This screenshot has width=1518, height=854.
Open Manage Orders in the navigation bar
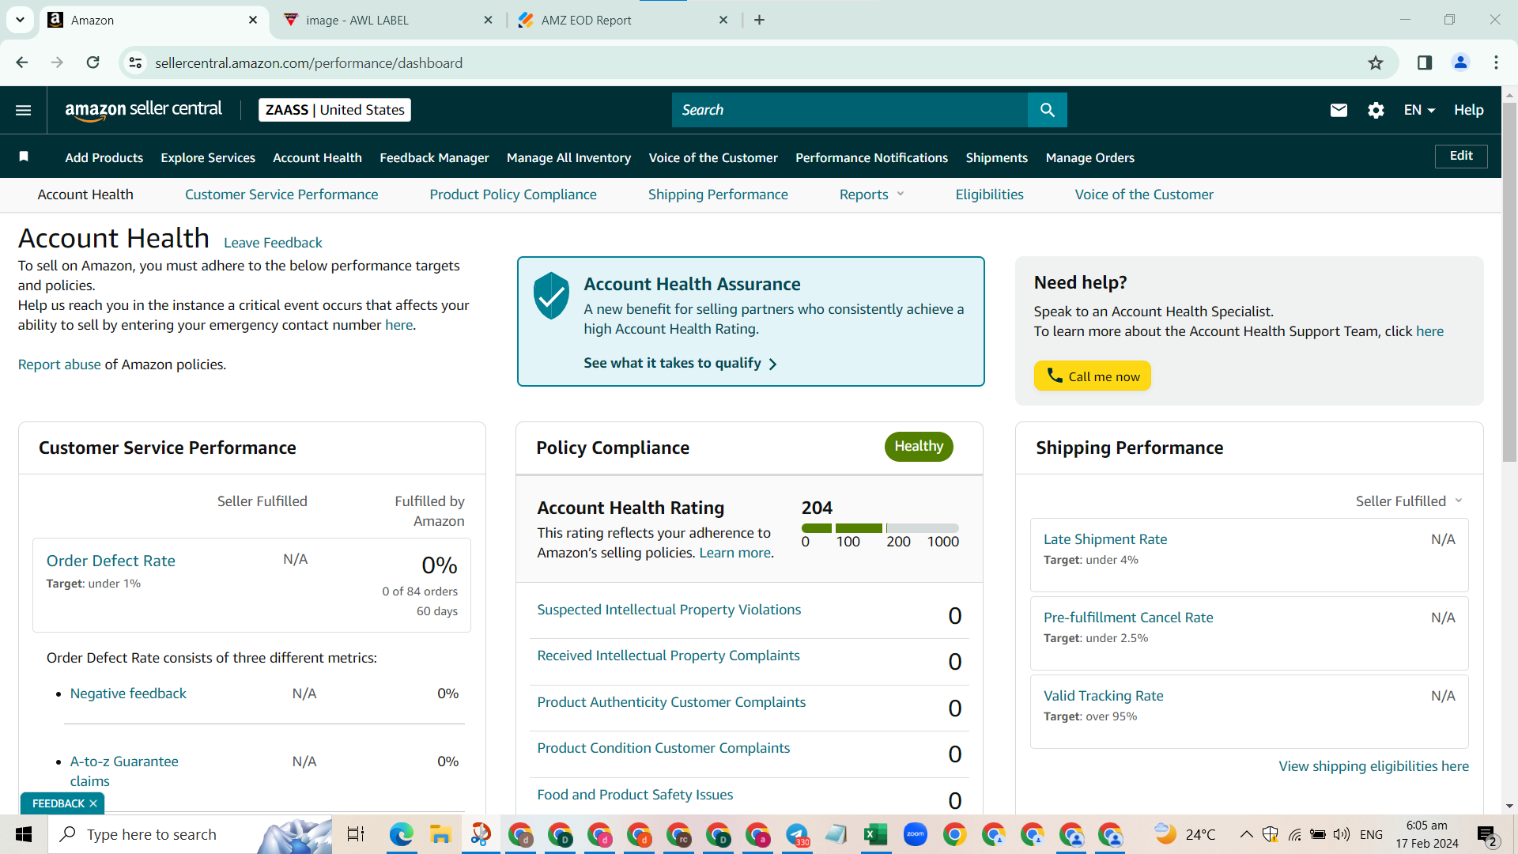(1089, 157)
